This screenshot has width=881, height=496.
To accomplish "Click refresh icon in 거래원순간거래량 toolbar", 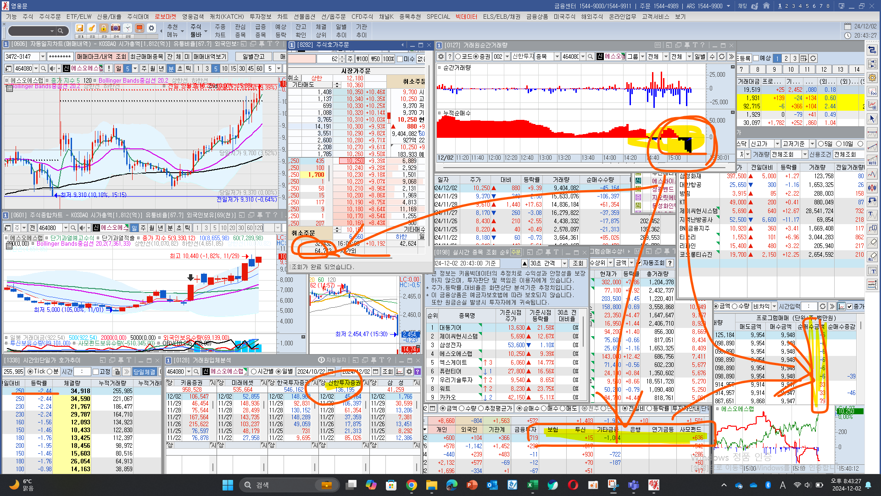I will pyautogui.click(x=722, y=56).
